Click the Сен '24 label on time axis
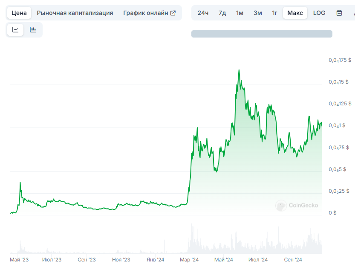 tap(293, 260)
